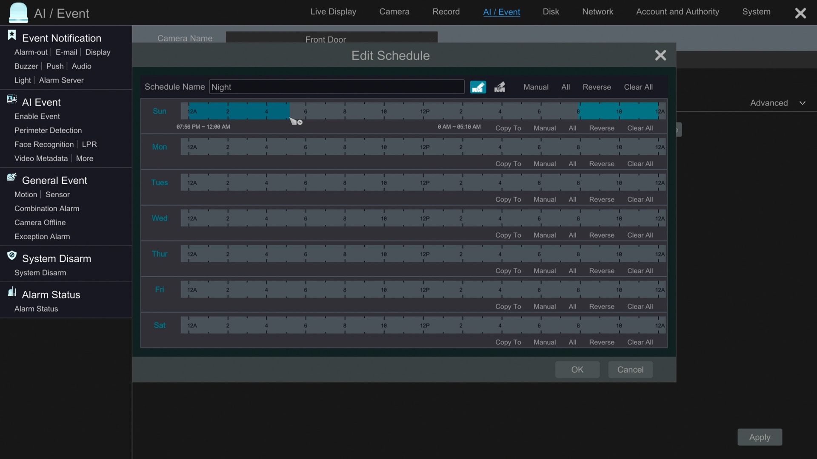Click top Clear All in schedule header
The height and width of the screenshot is (459, 817).
coord(638,87)
